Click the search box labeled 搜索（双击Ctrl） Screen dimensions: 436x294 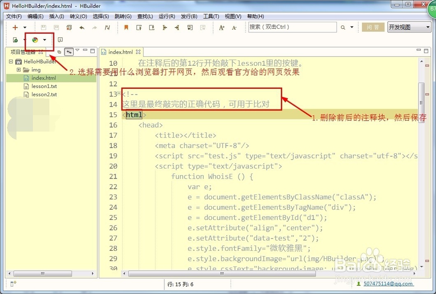[x=291, y=27]
